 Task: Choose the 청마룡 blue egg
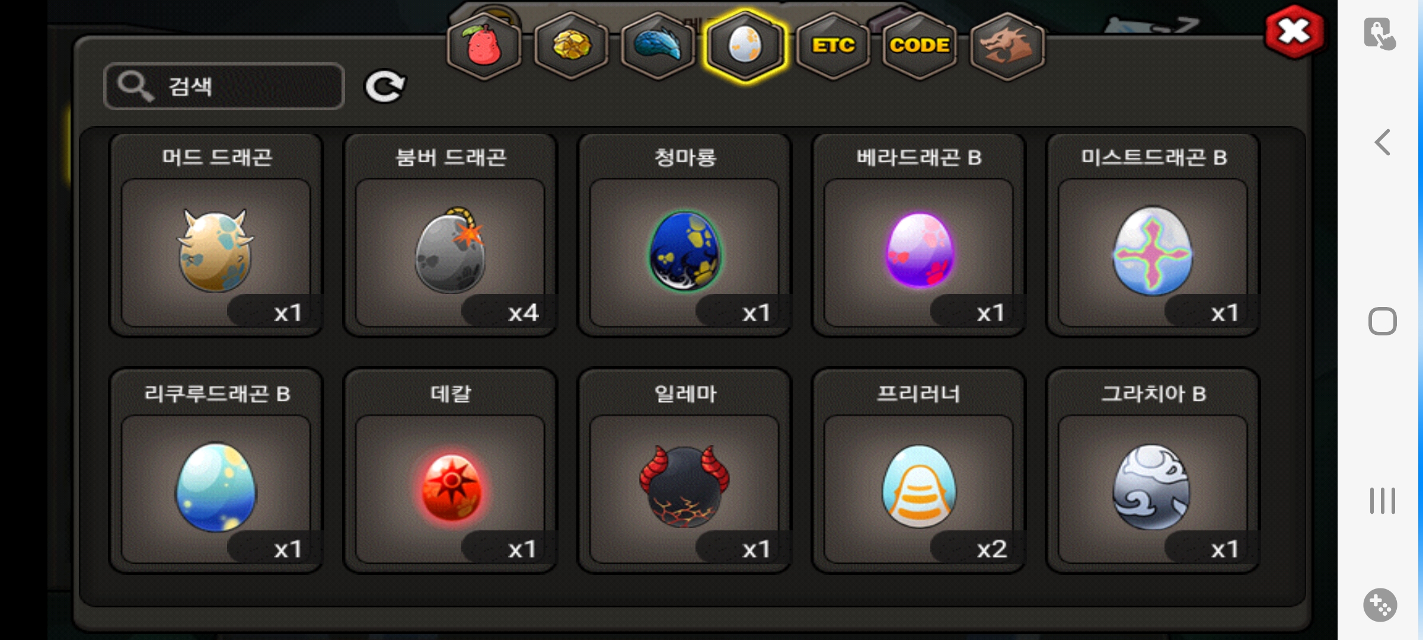685,236
